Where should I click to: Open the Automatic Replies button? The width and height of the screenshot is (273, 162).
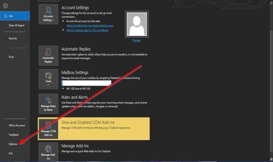(x=48, y=55)
